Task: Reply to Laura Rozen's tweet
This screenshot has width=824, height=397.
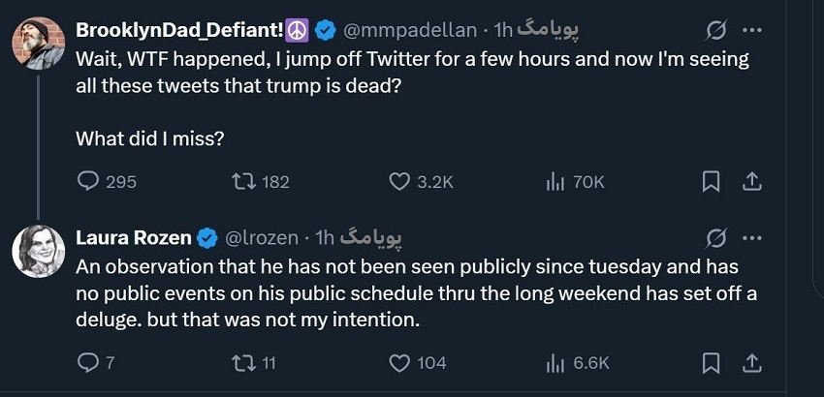Action: (88, 363)
